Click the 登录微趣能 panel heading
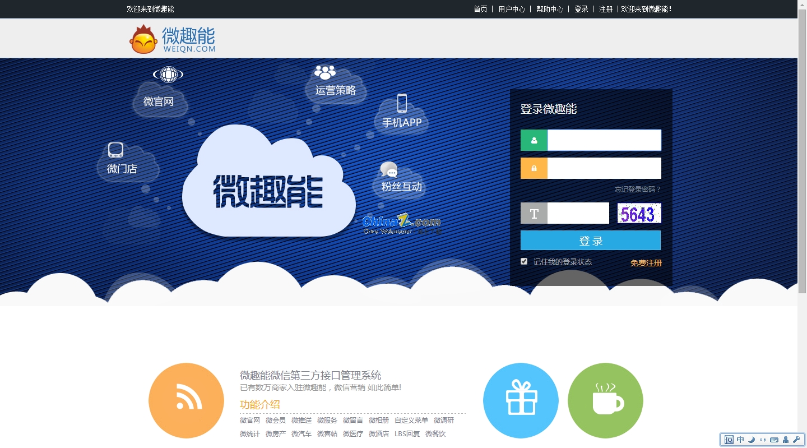 click(x=549, y=109)
